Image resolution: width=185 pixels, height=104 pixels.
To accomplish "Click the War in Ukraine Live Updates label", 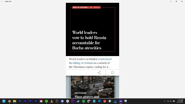I will (86, 7).
